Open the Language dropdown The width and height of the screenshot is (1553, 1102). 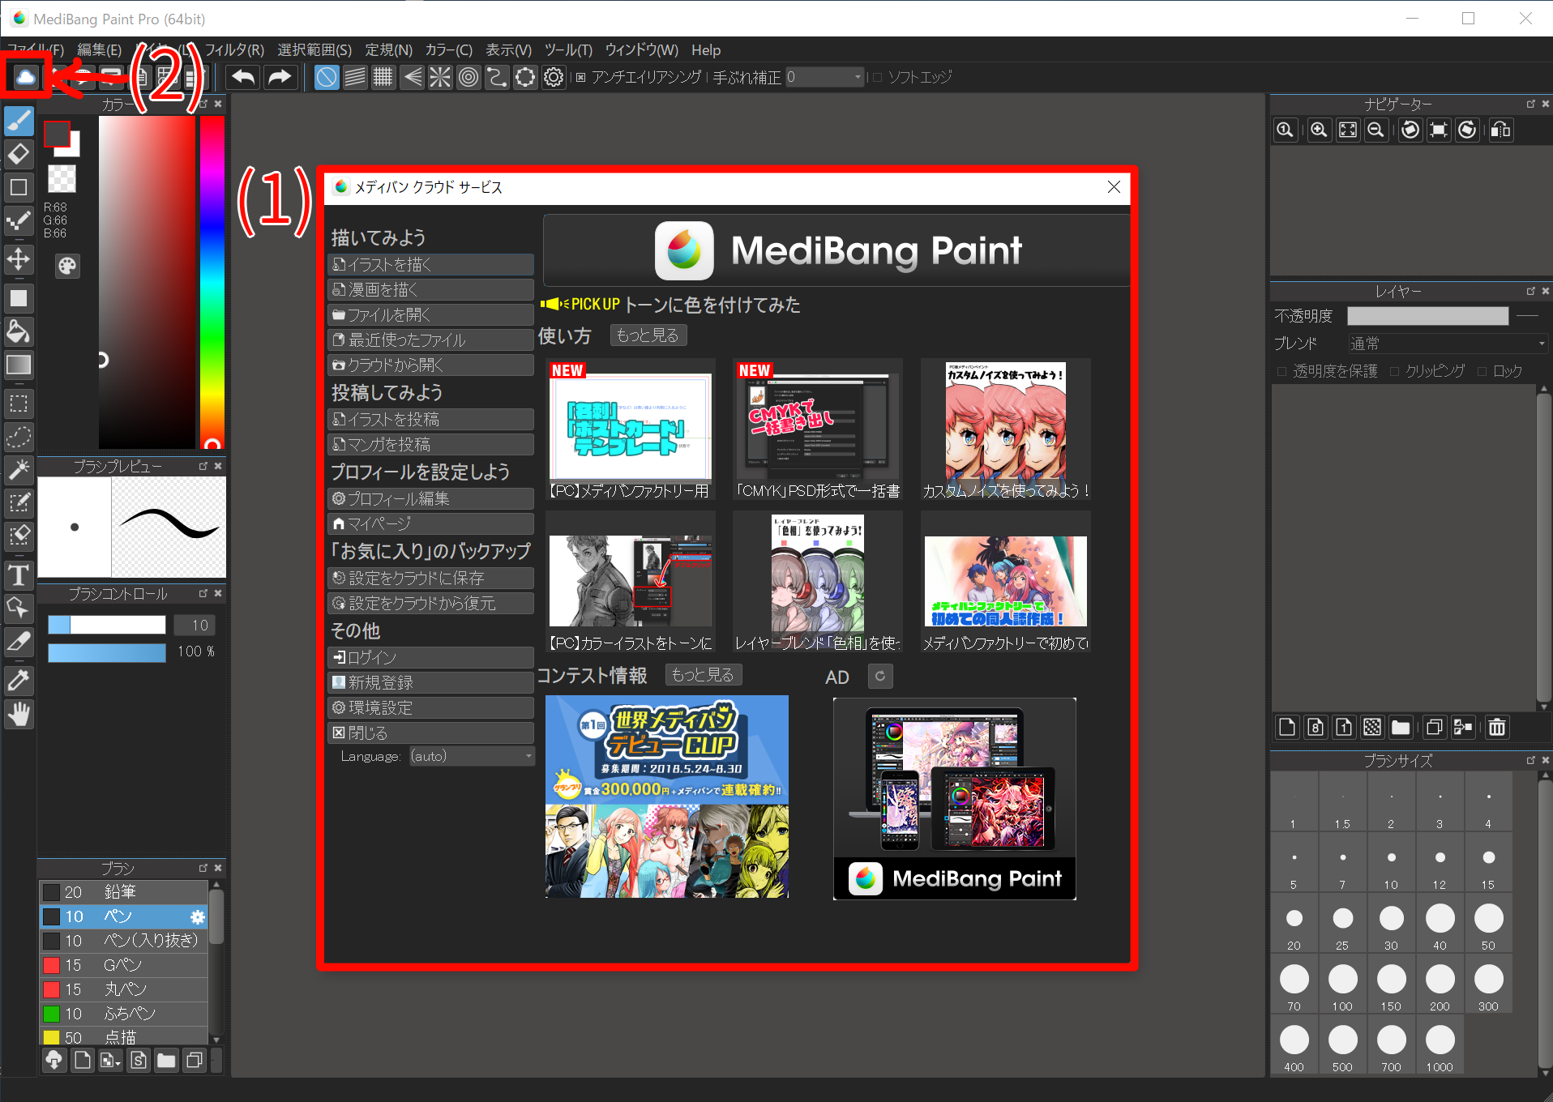pos(472,756)
